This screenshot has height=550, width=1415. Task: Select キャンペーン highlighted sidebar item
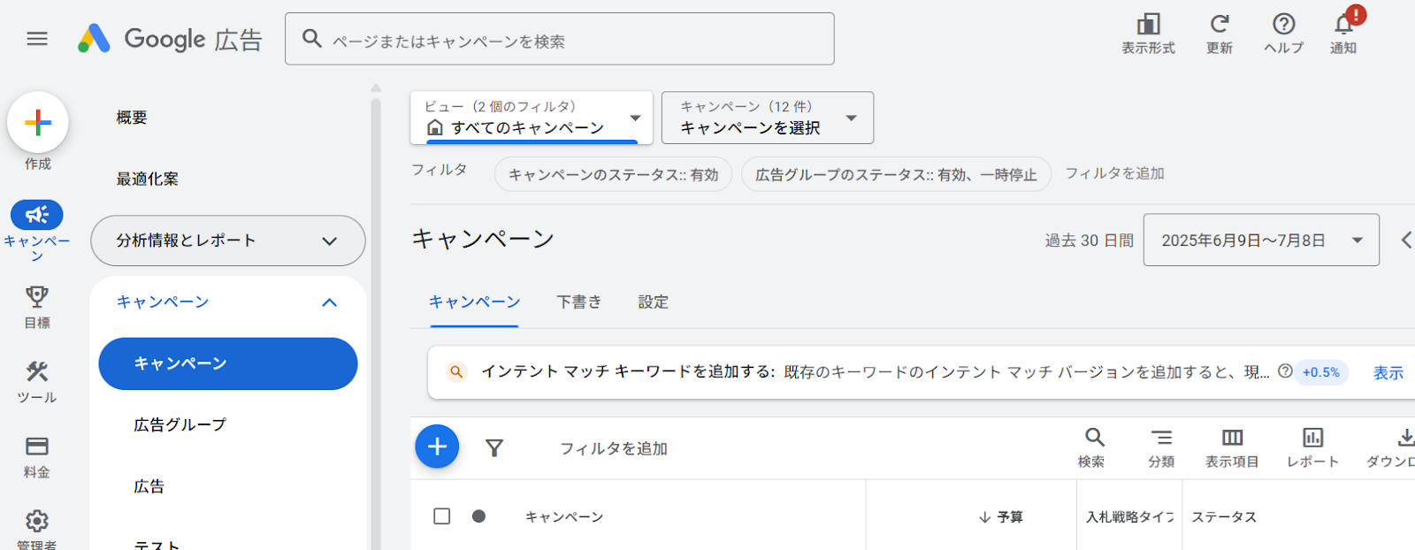point(228,363)
